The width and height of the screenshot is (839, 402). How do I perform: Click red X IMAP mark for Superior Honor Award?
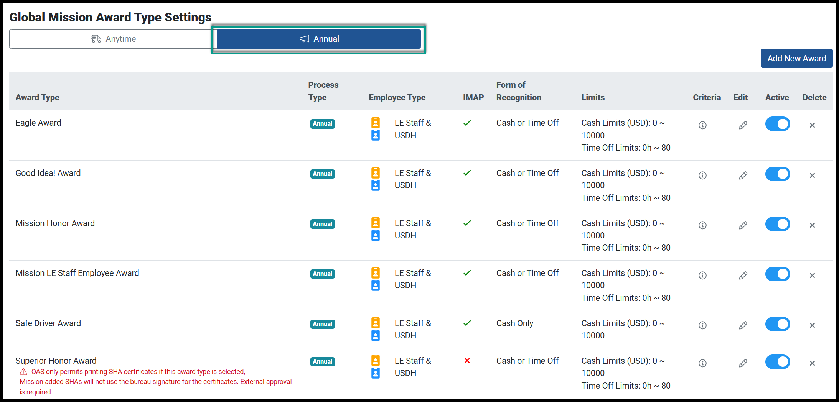pos(467,361)
